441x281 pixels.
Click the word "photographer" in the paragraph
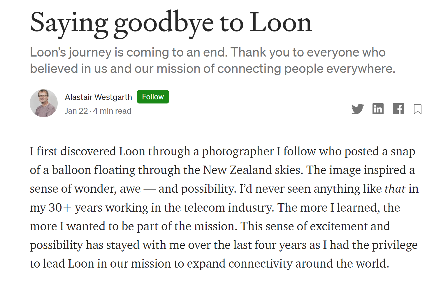[x=238, y=152]
